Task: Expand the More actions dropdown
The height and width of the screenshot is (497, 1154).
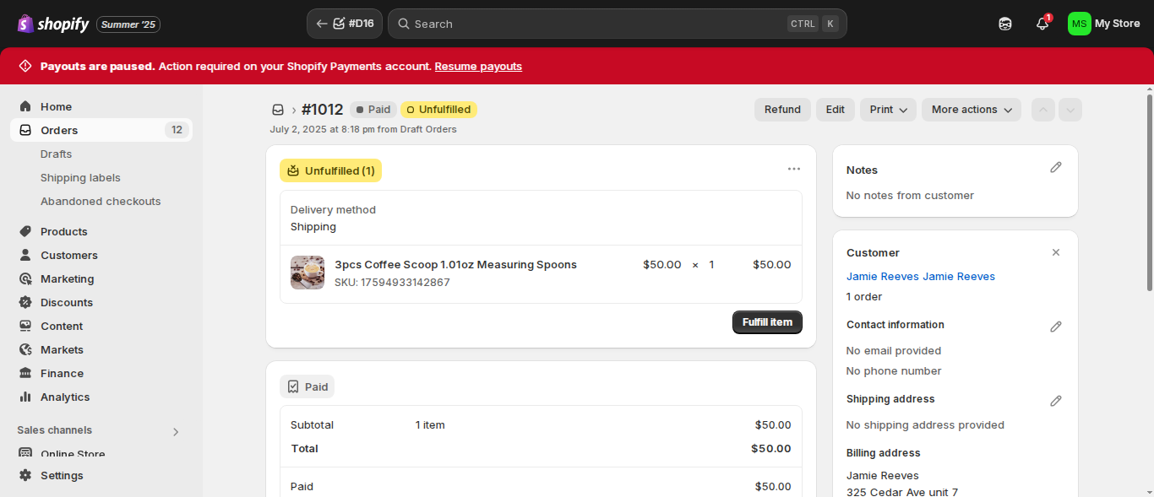Action: [x=972, y=110]
